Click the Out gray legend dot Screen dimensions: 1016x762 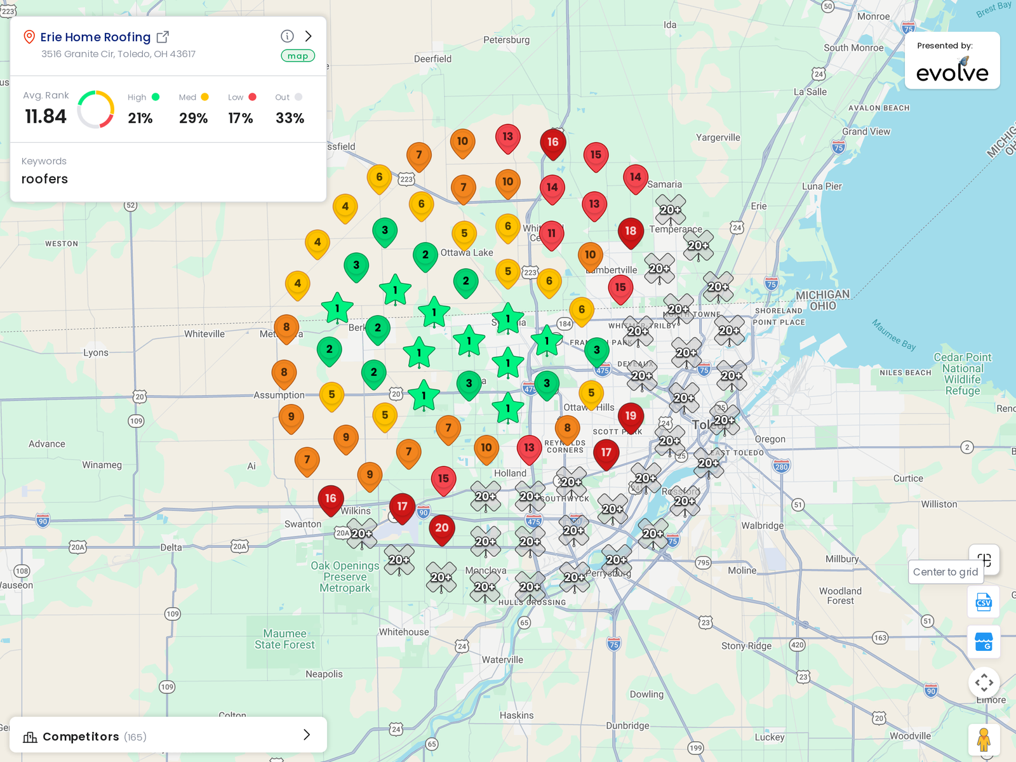298,97
